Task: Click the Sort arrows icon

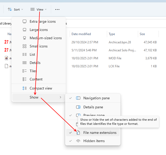Action: pyautogui.click(x=10, y=9)
